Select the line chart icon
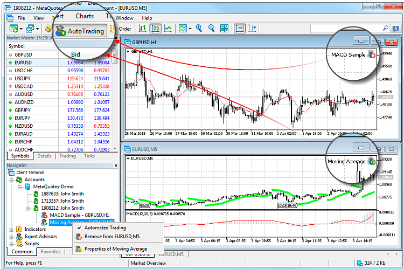The height and width of the screenshot is (269, 404). coord(168,28)
